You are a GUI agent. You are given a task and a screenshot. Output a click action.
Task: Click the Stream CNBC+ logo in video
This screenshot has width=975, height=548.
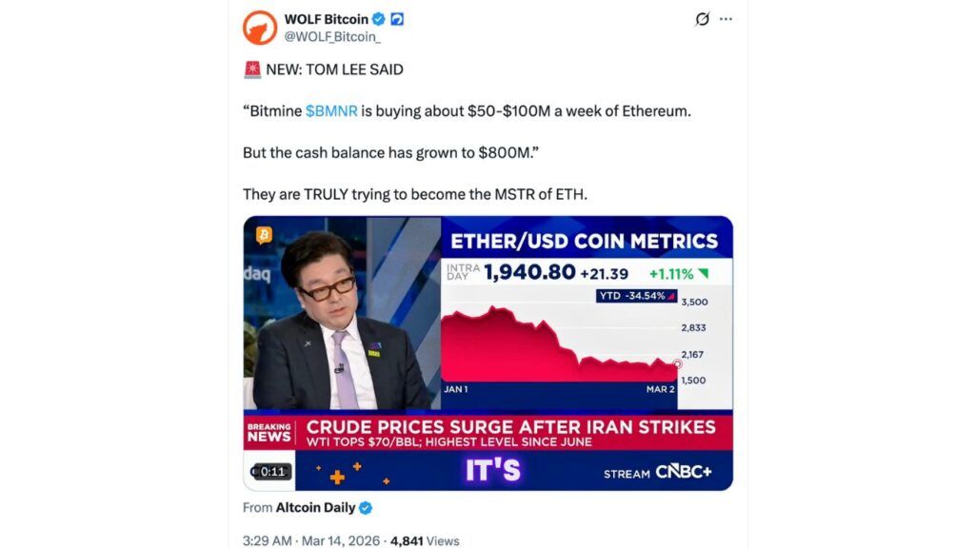[x=657, y=473]
